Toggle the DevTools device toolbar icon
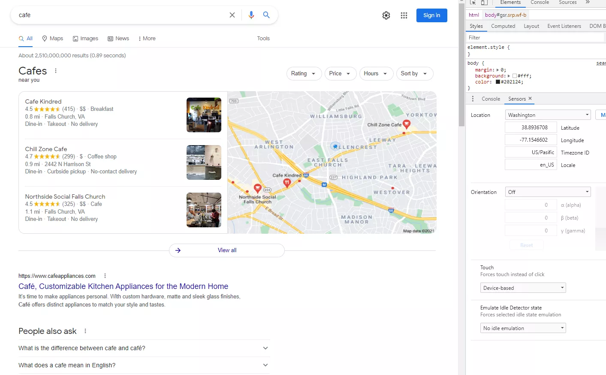Viewport: 606px width, 375px height. (484, 3)
